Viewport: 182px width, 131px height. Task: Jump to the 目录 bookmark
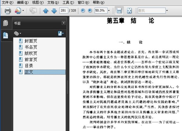pos(29,66)
